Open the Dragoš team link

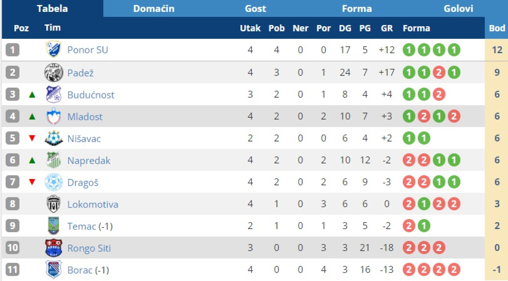[83, 183]
